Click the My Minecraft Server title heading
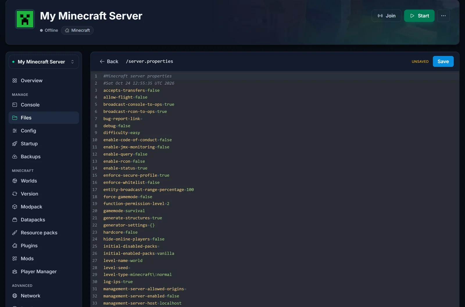 coord(91,16)
